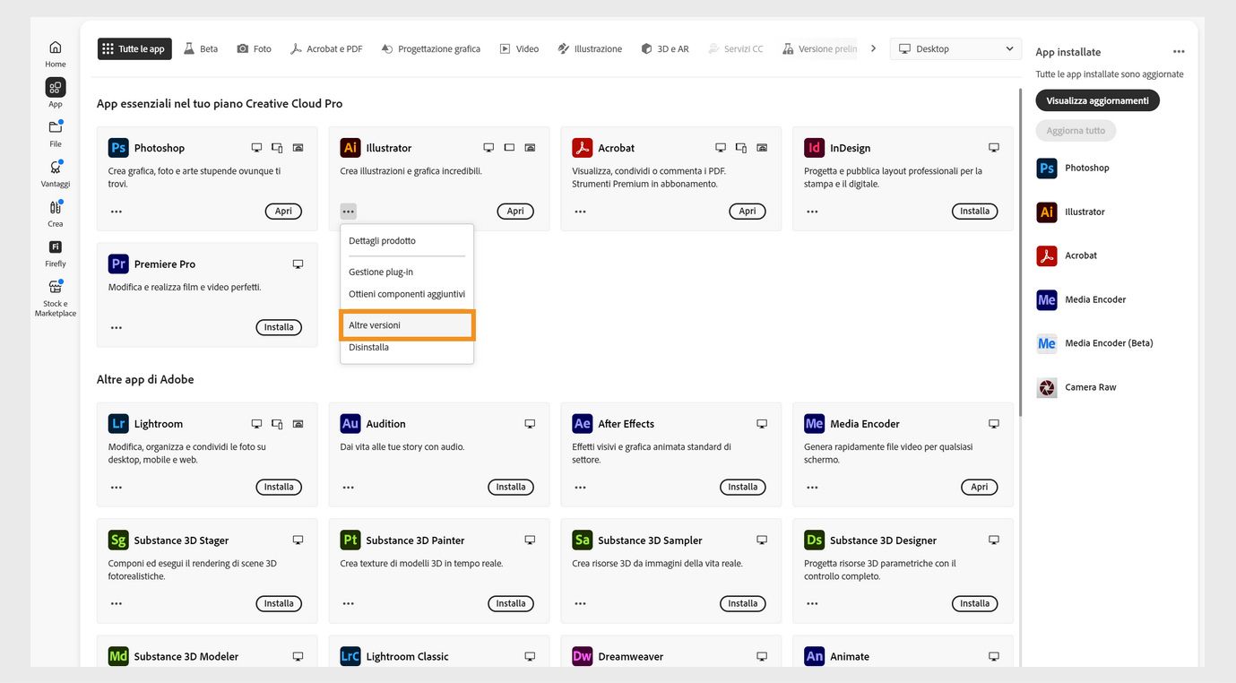Open more options for Photoshop card
The image size is (1236, 683).
coord(117,212)
